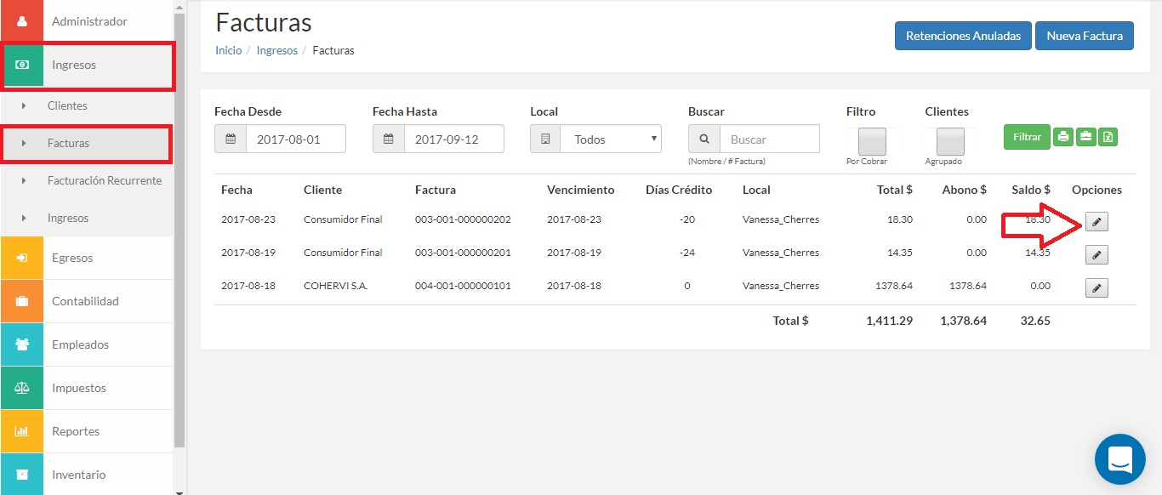Edit invoice 003-001-000000202 with pencil icon
This screenshot has height=495, width=1162.
1097,222
